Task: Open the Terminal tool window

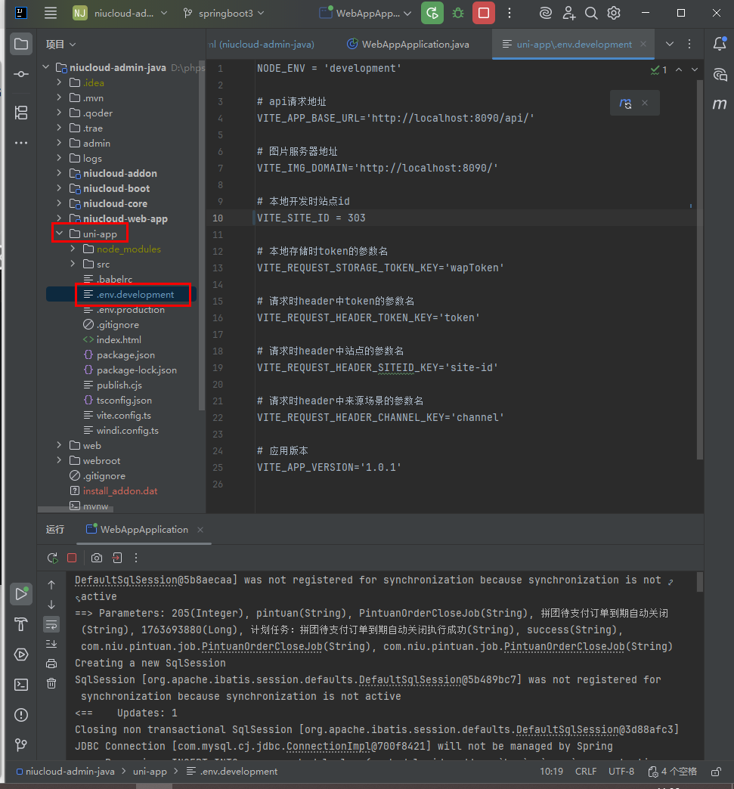Action: pyautogui.click(x=21, y=685)
